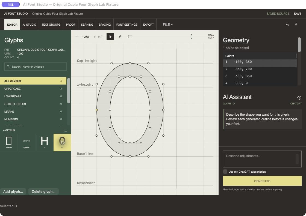Open the H glyph thumbnail
306x216 pixels.
(x=45, y=142)
